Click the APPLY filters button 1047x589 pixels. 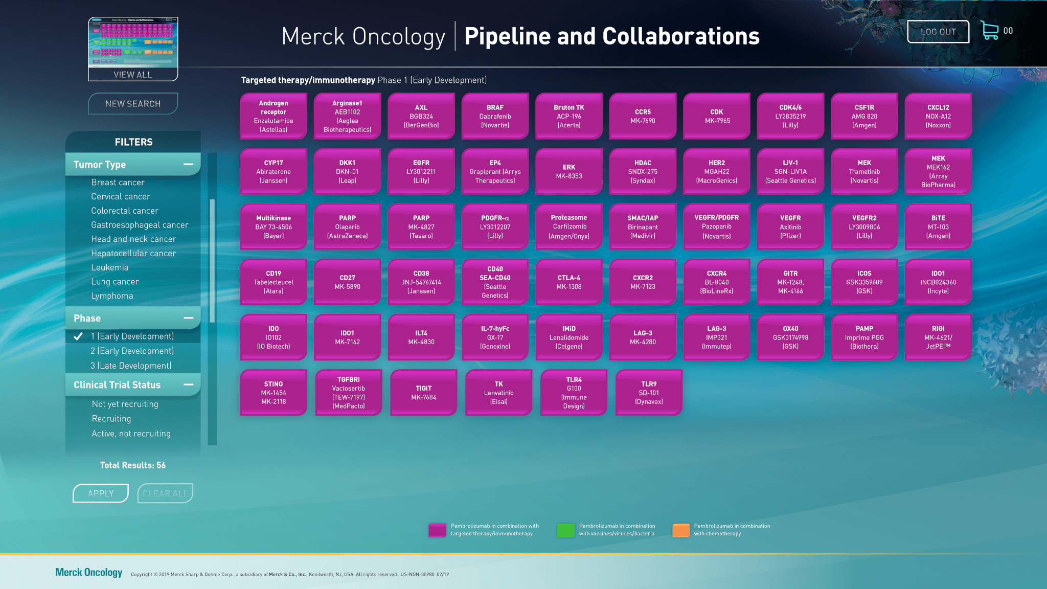101,493
